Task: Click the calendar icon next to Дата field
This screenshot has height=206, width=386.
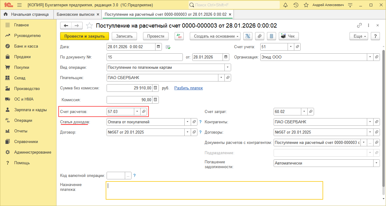Action: coord(159,47)
